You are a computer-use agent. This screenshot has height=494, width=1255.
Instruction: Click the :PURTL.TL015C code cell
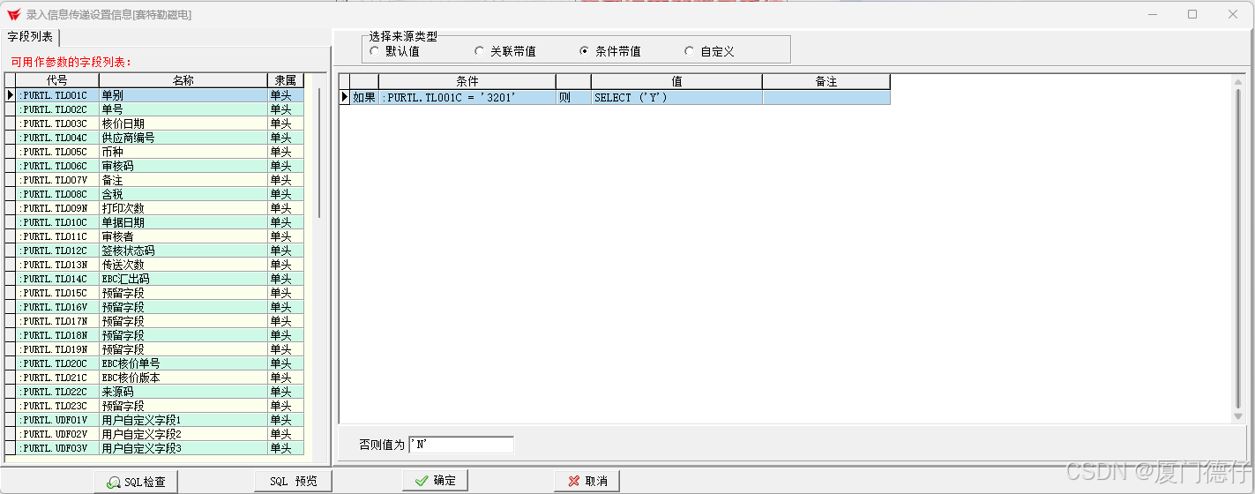coord(56,293)
